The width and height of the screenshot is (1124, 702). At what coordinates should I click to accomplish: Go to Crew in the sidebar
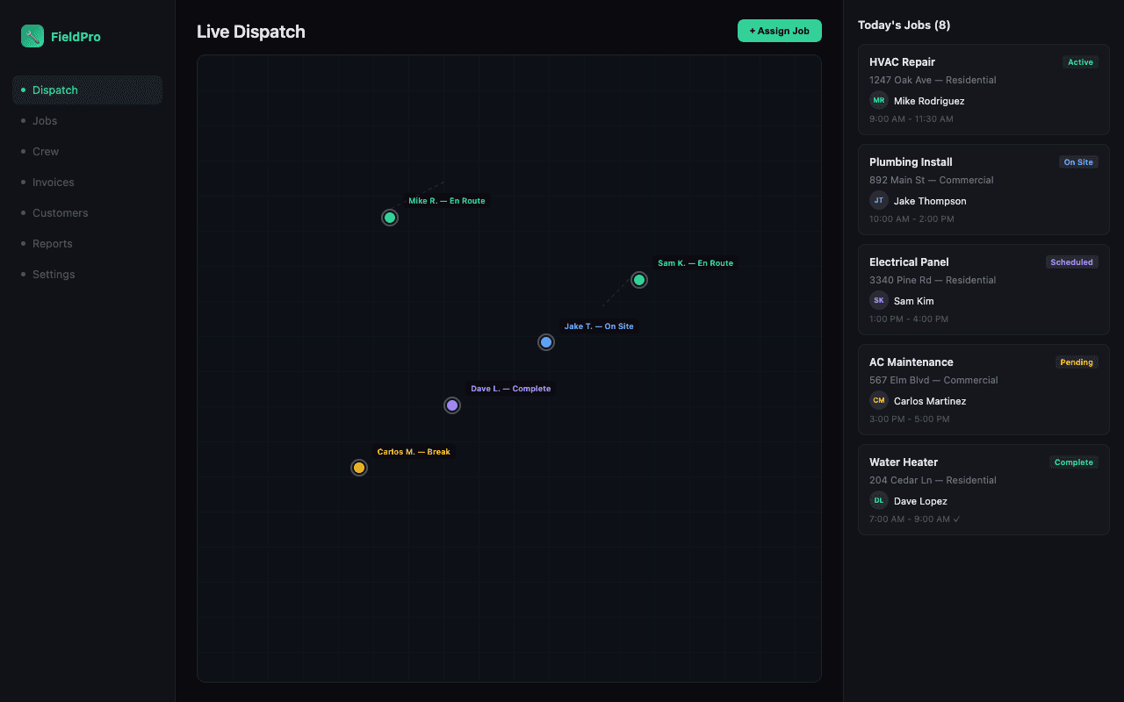click(46, 152)
